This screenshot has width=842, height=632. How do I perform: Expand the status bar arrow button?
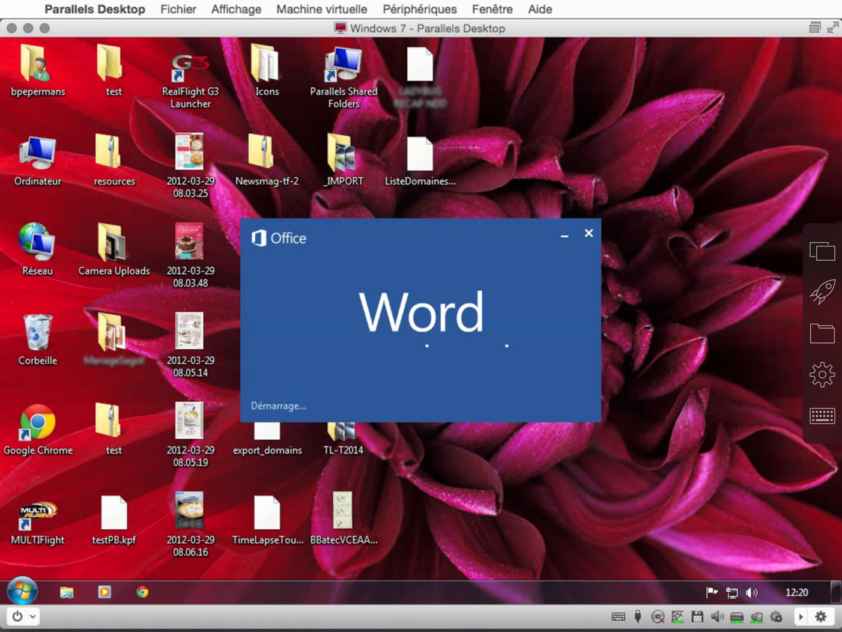click(801, 616)
